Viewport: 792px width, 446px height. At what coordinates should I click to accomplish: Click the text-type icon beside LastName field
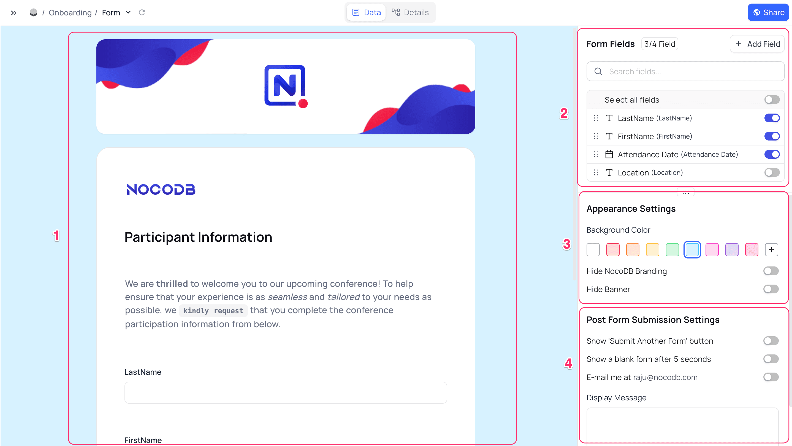[x=609, y=118]
